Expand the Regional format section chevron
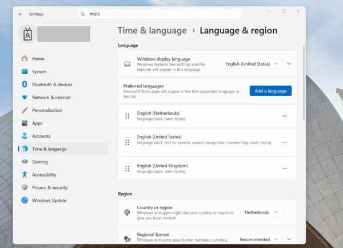This screenshot has height=248, width=343. (289, 239)
